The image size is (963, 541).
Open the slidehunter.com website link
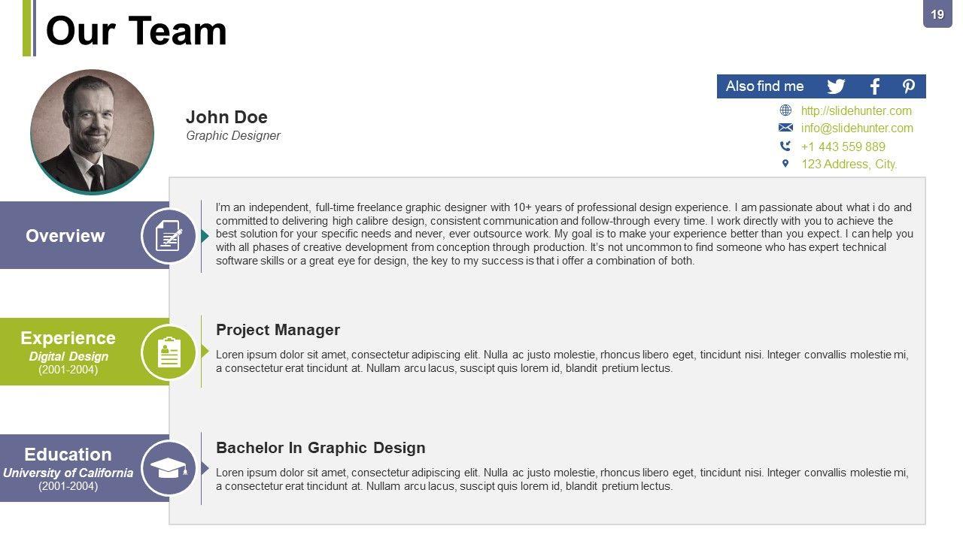[856, 110]
